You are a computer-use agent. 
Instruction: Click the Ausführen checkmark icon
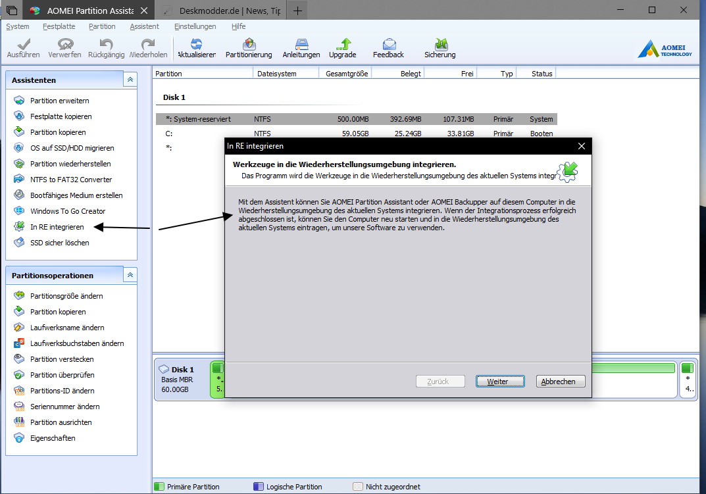[24, 44]
